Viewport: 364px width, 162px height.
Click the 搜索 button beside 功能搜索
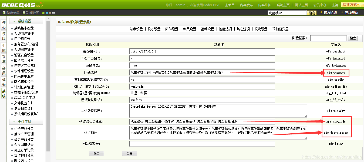click(x=312, y=13)
